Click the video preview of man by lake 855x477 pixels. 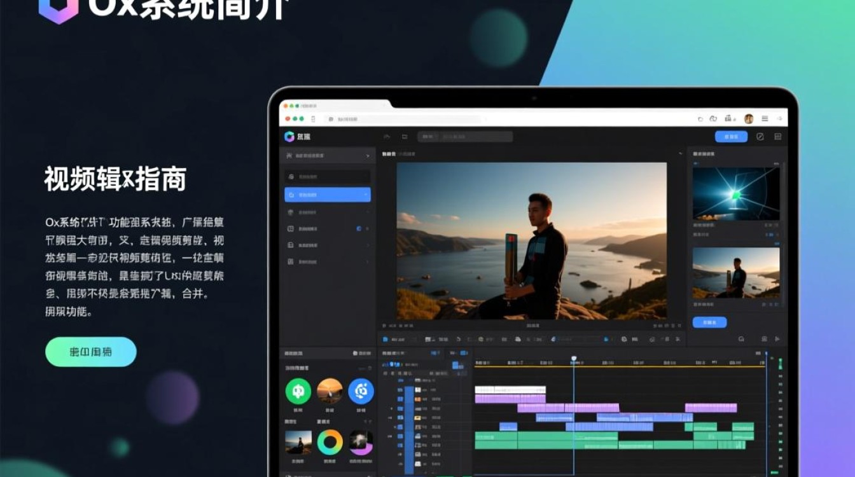point(532,241)
